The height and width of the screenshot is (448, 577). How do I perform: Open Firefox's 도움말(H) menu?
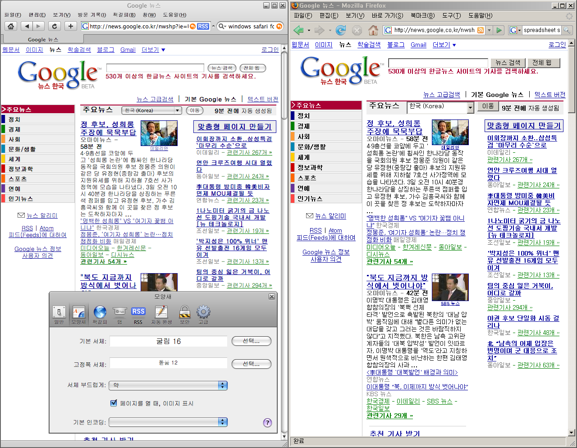click(x=481, y=15)
